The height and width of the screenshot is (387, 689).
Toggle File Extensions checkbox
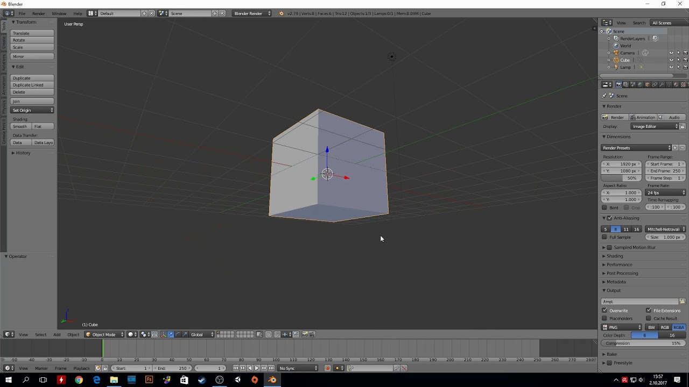coord(649,311)
